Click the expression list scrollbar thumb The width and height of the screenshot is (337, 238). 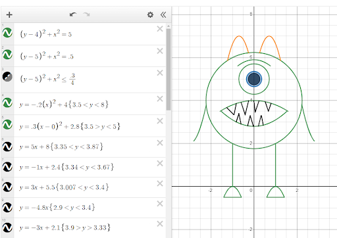click(x=168, y=70)
